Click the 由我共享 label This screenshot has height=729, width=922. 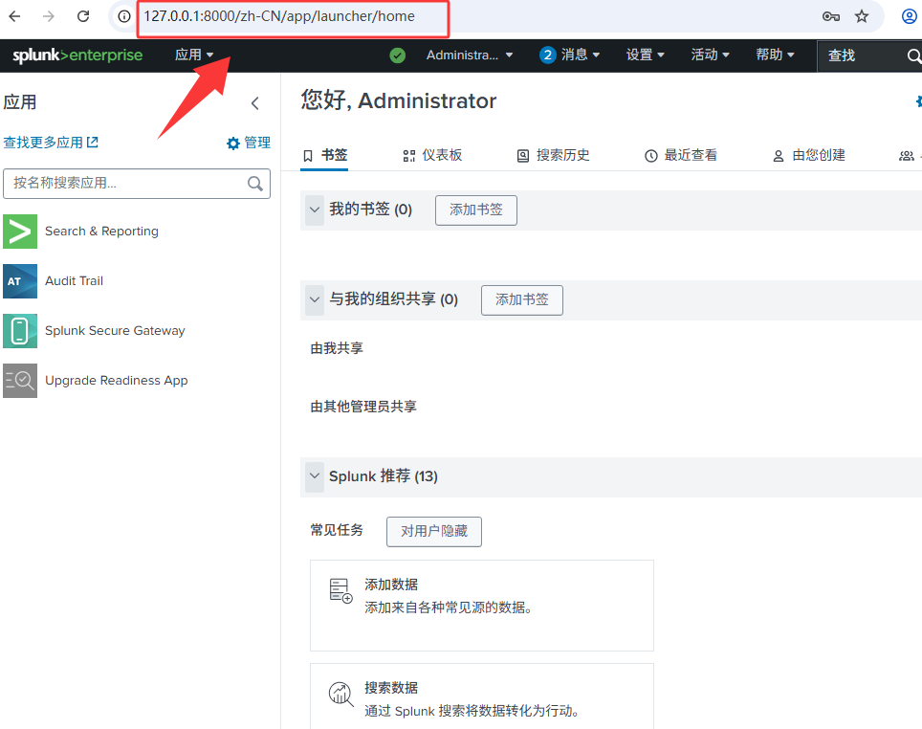pos(337,348)
